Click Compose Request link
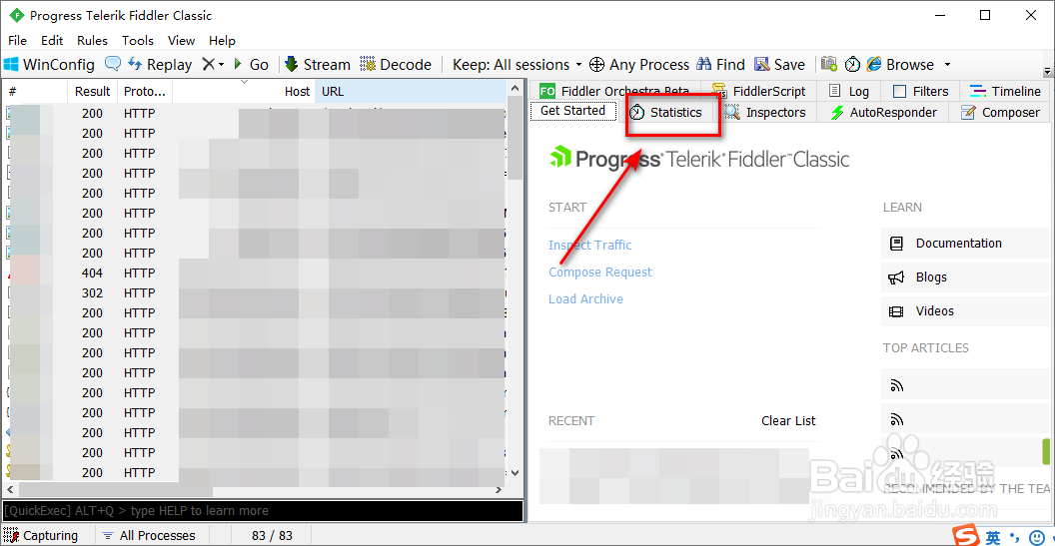This screenshot has height=546, width=1055. (600, 272)
